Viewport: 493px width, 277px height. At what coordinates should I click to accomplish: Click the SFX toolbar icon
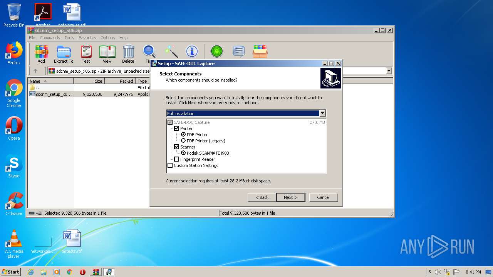click(260, 51)
